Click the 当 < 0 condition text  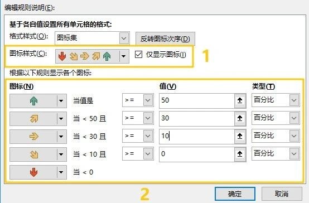(83, 172)
